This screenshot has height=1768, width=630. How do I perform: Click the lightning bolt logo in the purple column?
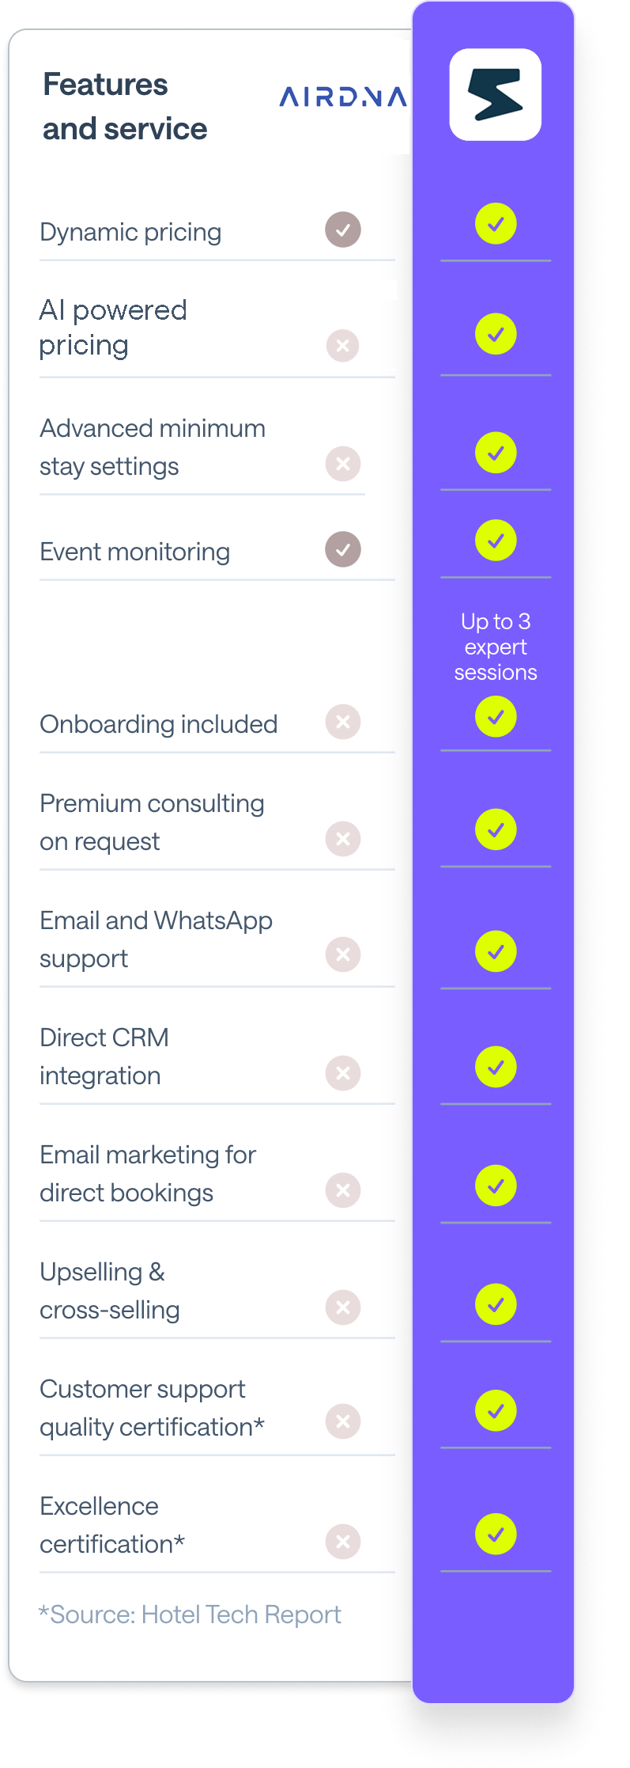point(496,94)
